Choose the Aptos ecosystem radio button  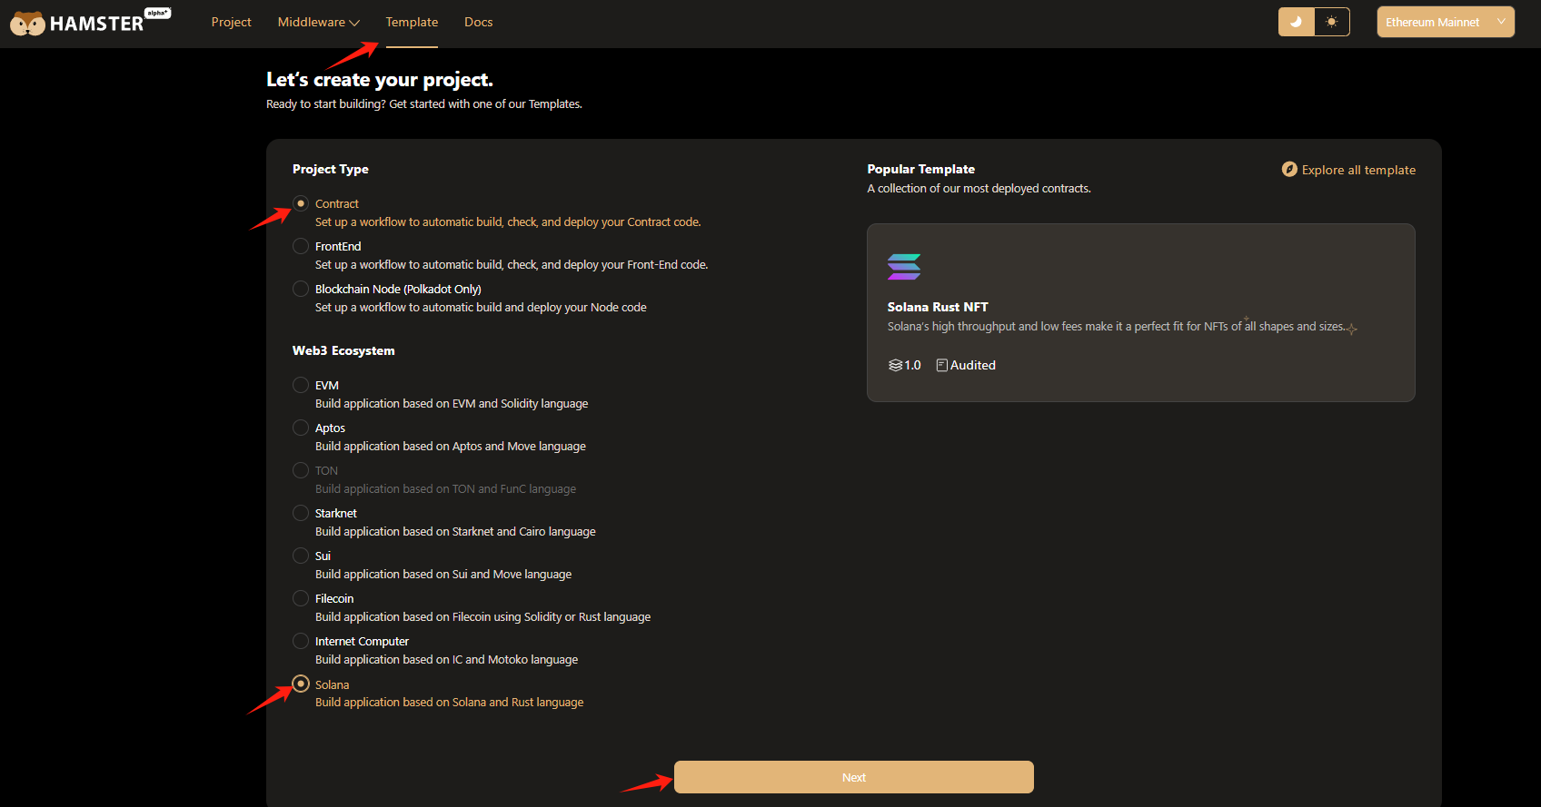coord(301,428)
